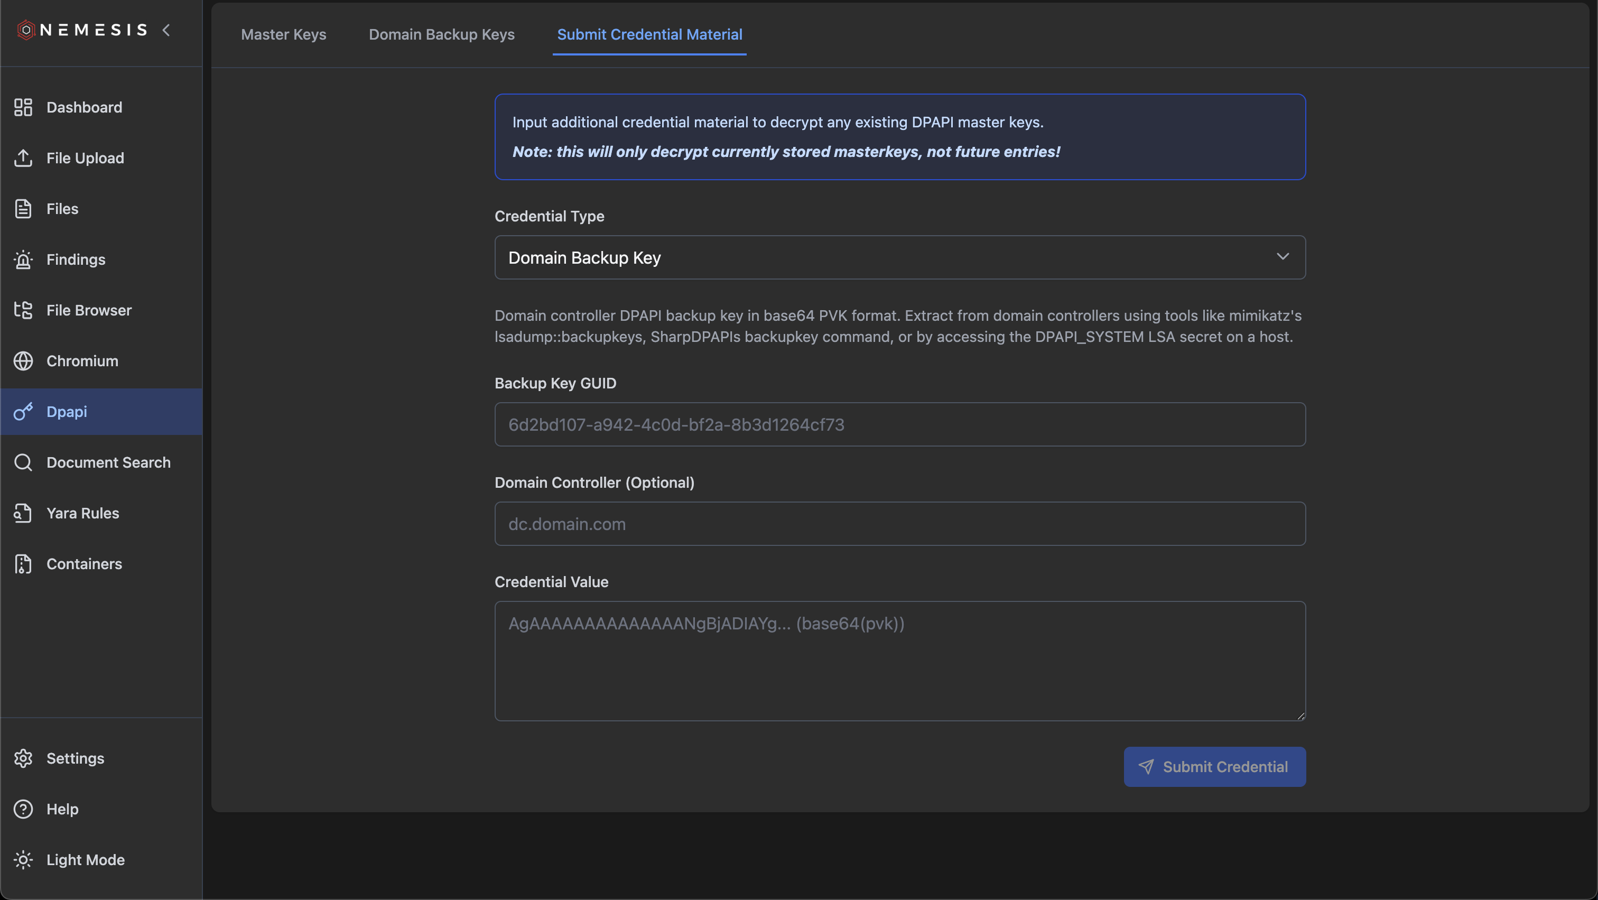Select the Yara Rules icon
The width and height of the screenshot is (1598, 900).
coord(24,513)
